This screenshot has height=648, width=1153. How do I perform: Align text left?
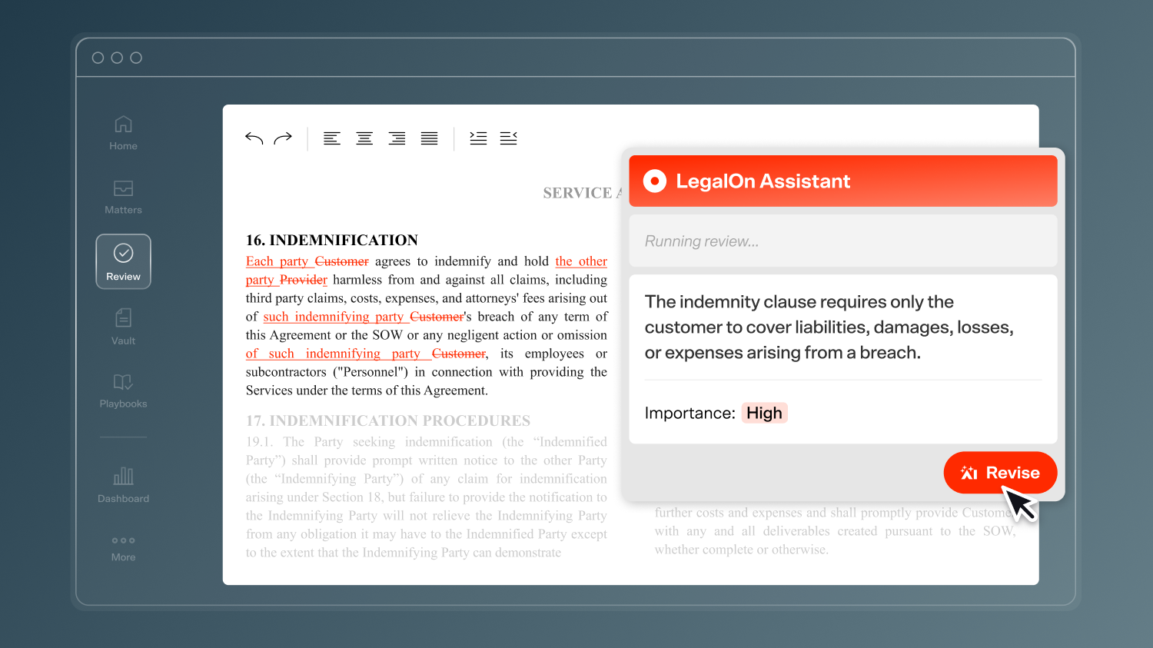(332, 138)
